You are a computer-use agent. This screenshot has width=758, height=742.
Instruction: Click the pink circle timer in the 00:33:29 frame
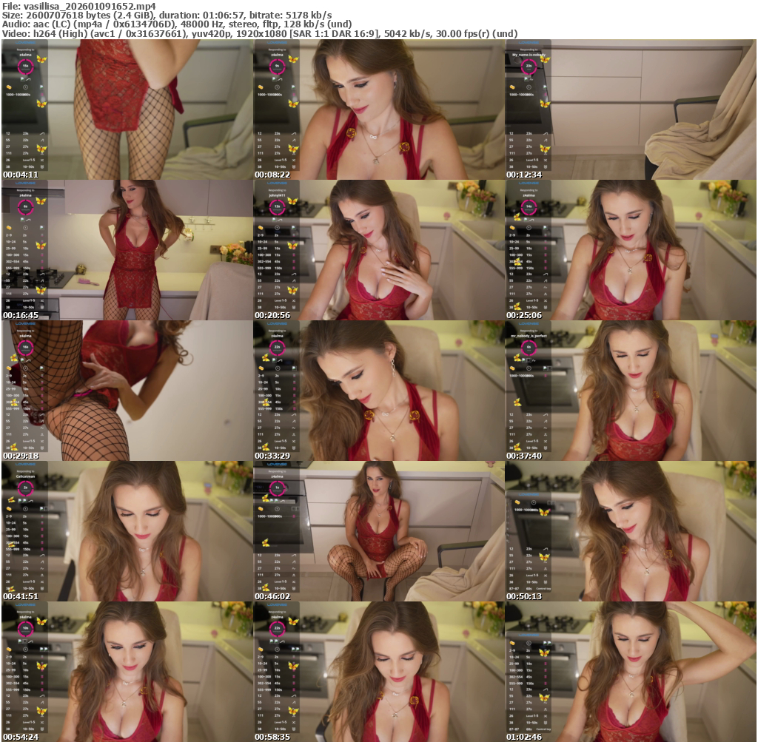point(277,347)
